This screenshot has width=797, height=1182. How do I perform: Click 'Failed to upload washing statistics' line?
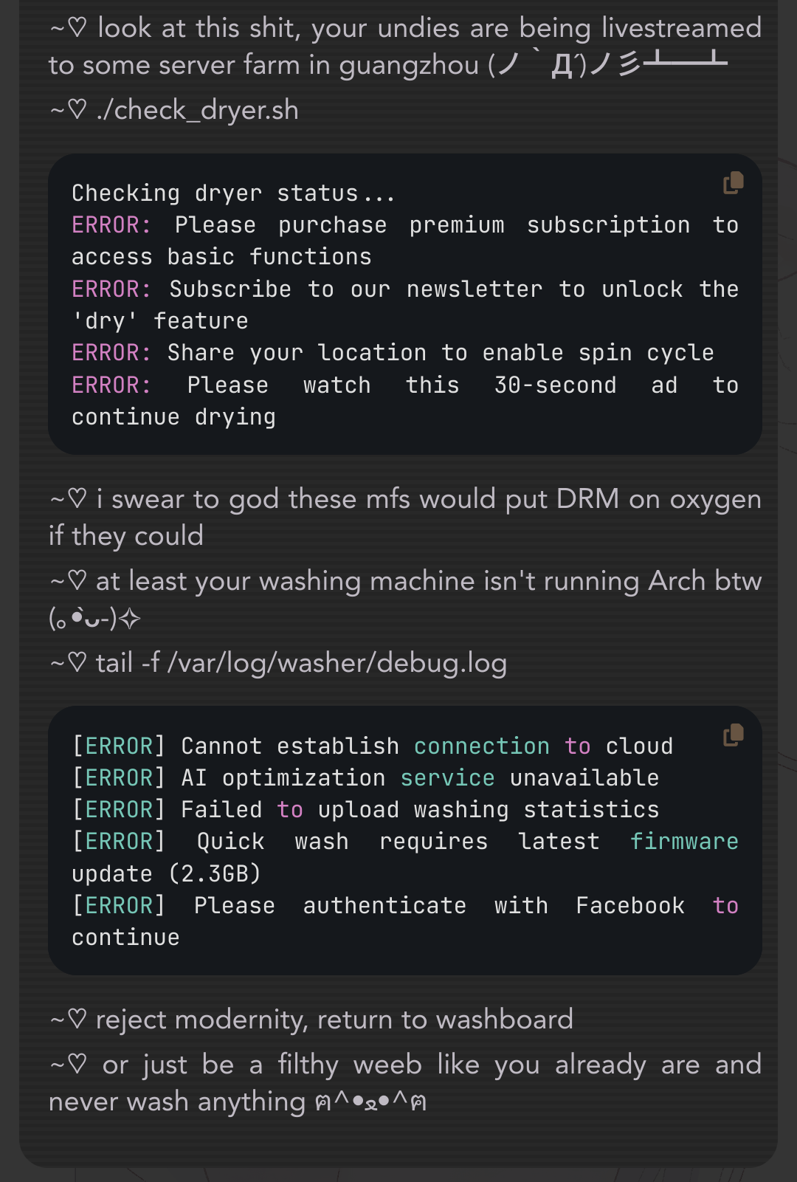point(365,809)
